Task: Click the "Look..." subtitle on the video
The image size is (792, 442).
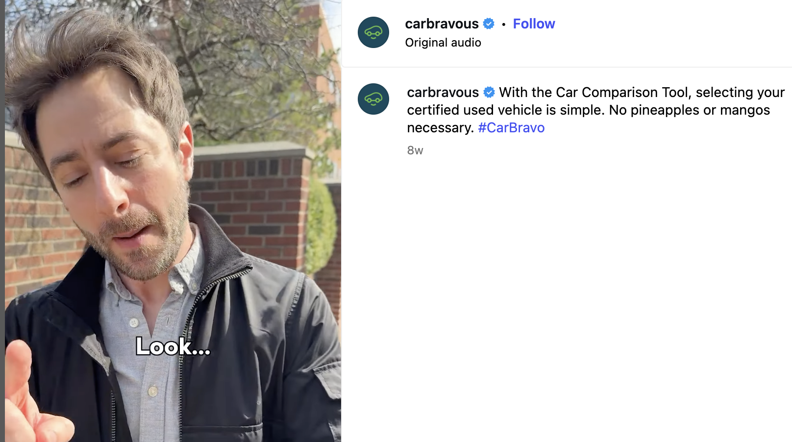Action: pyautogui.click(x=173, y=346)
